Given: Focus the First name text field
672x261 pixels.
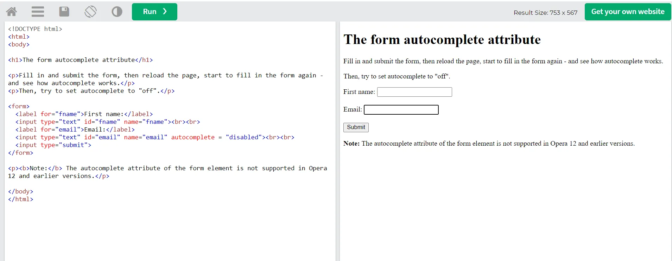Looking at the screenshot, I should pos(414,92).
